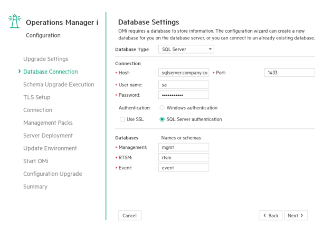This screenshot has width=322, height=232.
Task: Click the Databases section label
Action: (x=127, y=138)
